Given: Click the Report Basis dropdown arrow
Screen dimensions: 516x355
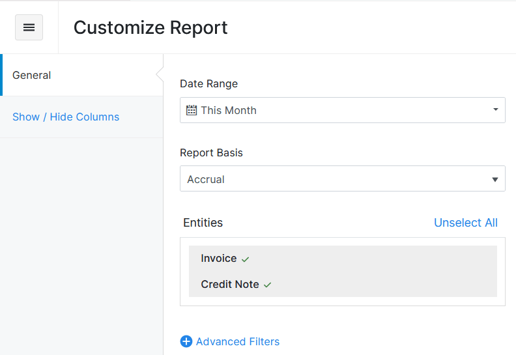Looking at the screenshot, I should [x=495, y=179].
